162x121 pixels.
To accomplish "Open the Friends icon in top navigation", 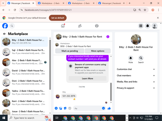I will click(x=80, y=26).
